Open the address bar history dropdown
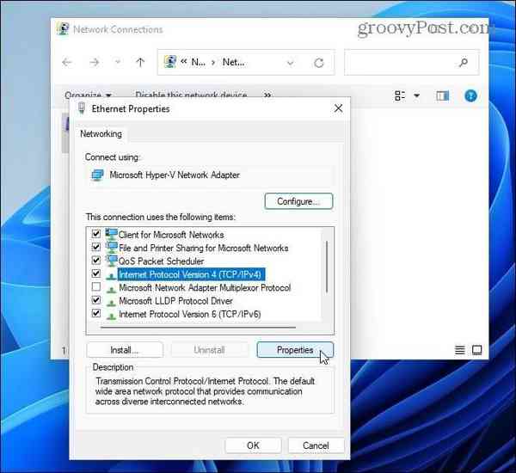The width and height of the screenshot is (516, 473). click(291, 63)
